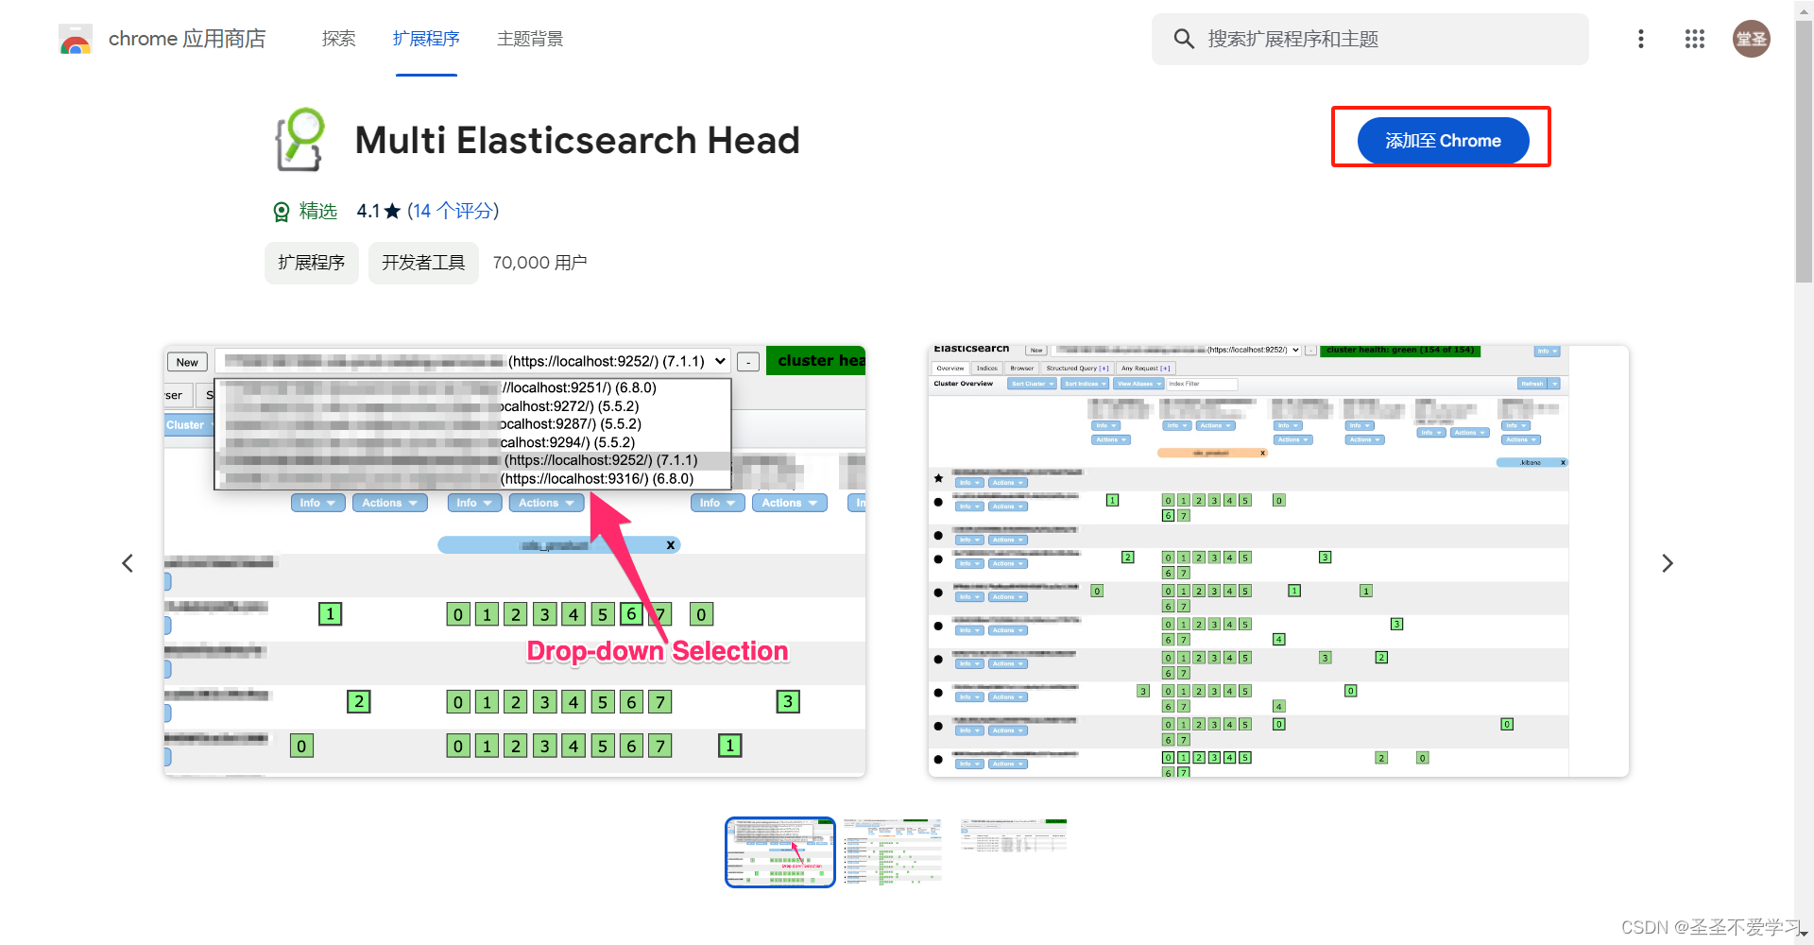Click the Multi Elasticsearch Head title
The width and height of the screenshot is (1814, 945).
coord(577,141)
